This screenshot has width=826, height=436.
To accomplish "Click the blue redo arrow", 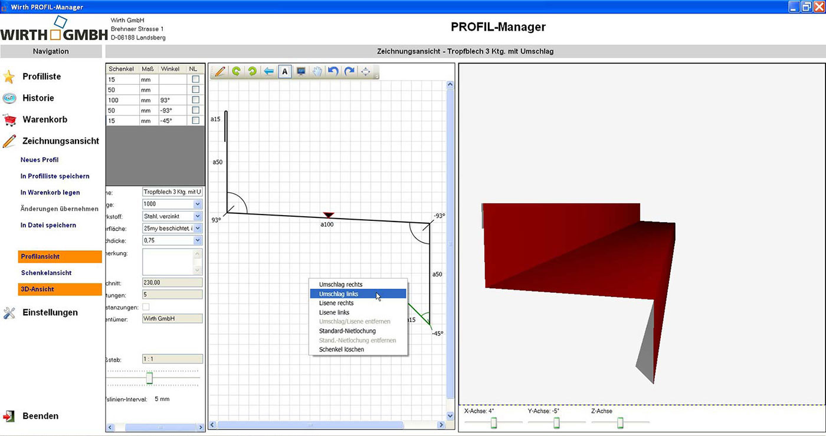I will (349, 71).
